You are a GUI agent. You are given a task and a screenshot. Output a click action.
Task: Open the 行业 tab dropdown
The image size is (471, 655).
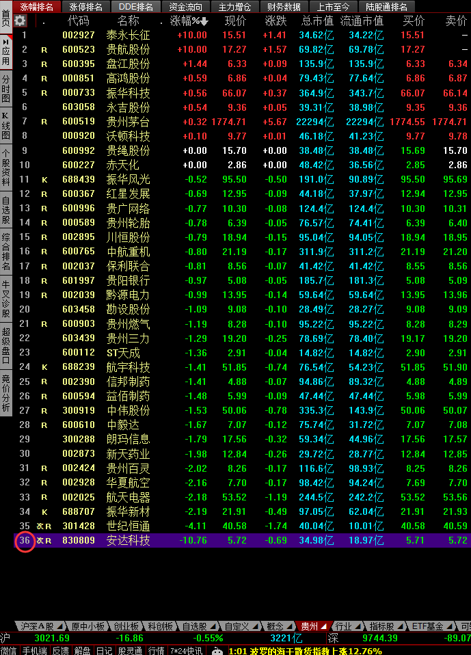359,626
